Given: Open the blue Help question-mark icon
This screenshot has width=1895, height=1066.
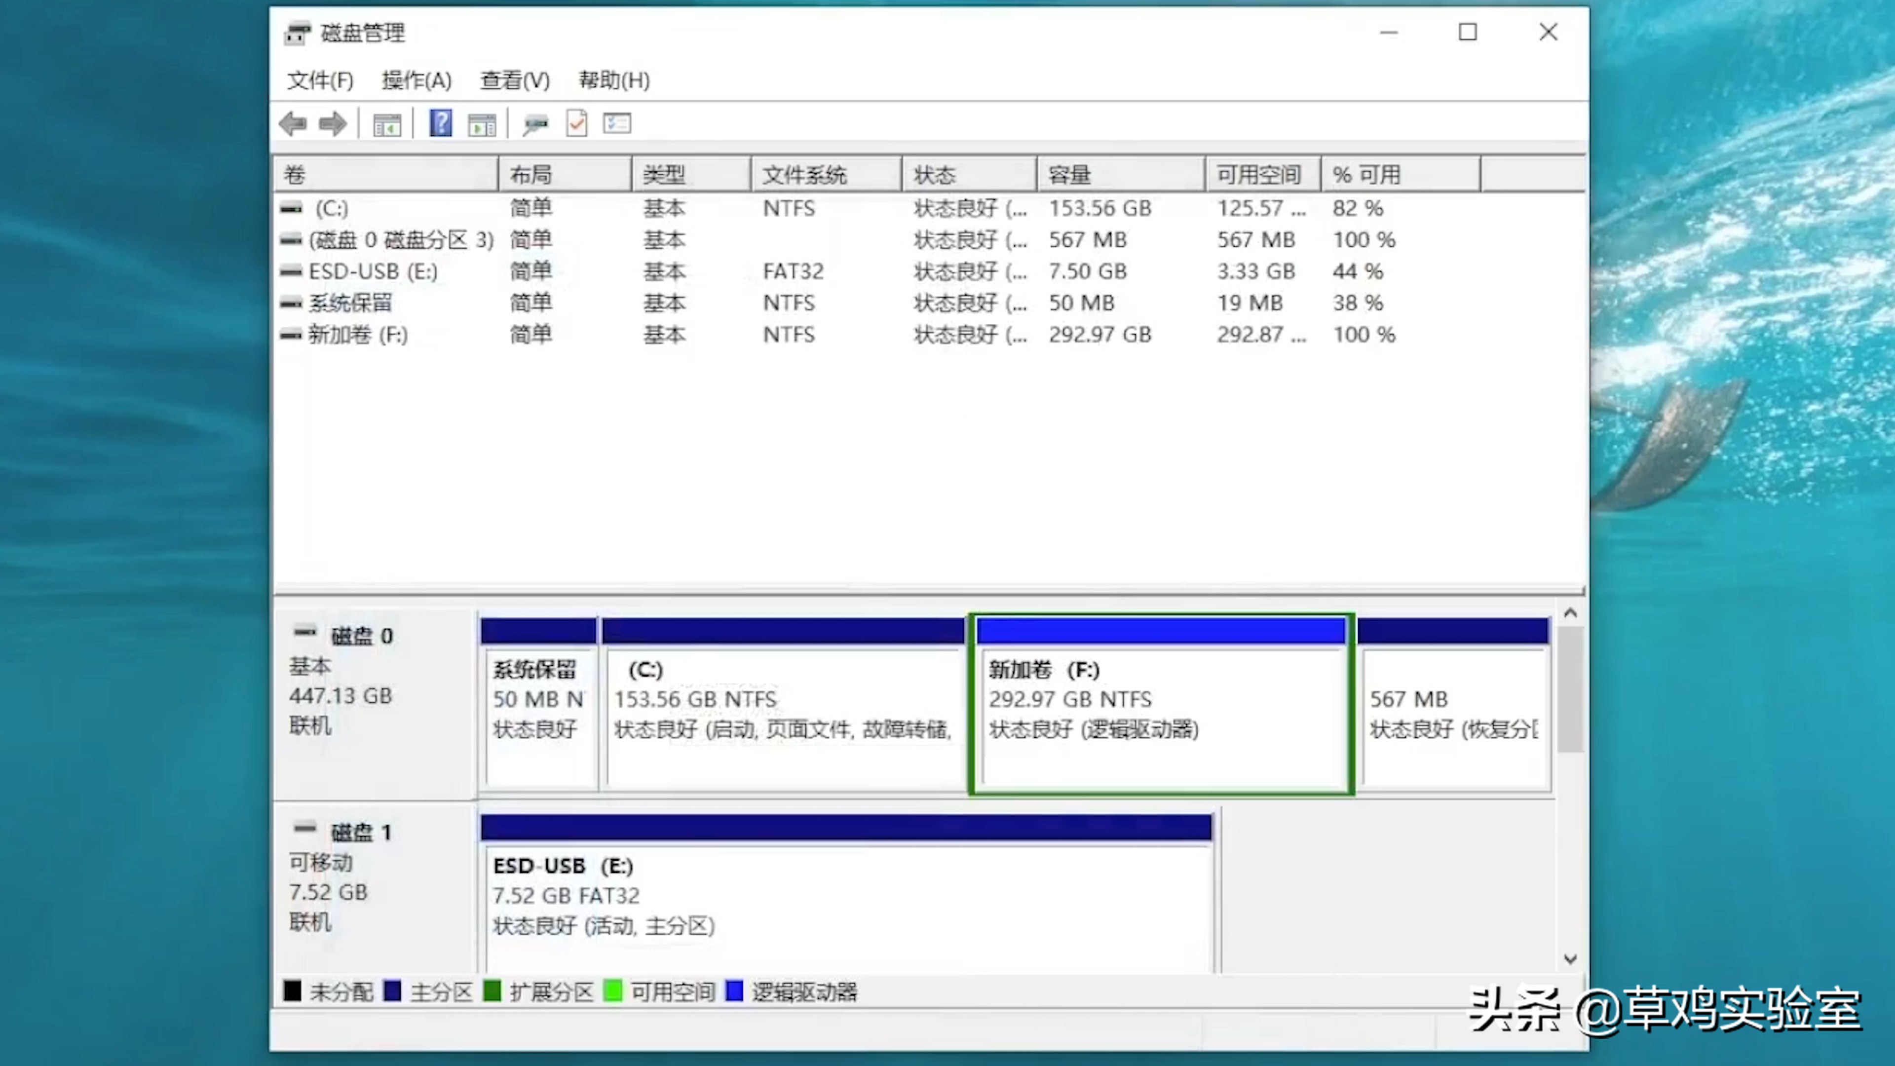Looking at the screenshot, I should pyautogui.click(x=441, y=123).
